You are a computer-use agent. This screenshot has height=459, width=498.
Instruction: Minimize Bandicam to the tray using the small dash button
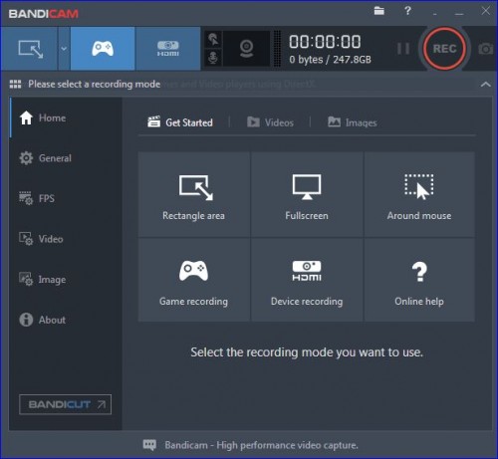435,14
